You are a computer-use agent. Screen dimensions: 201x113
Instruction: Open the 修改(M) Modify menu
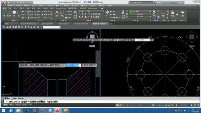75,6
